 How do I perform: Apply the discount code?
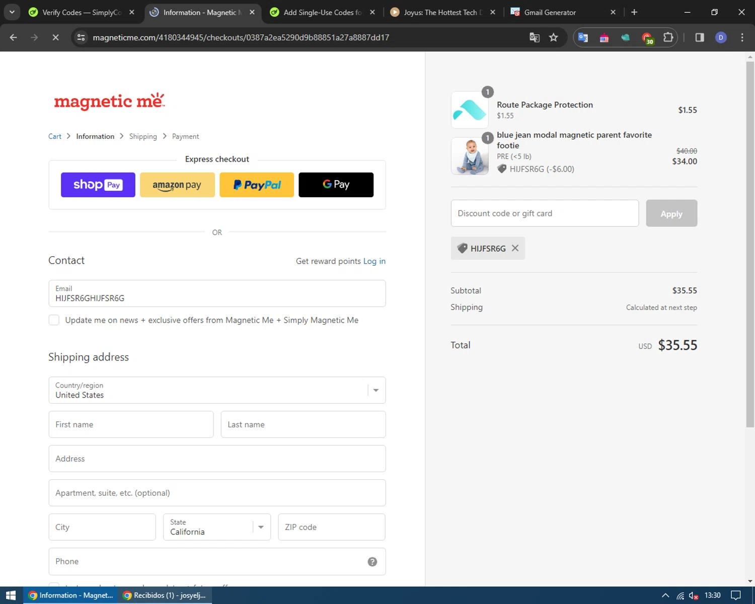click(671, 213)
